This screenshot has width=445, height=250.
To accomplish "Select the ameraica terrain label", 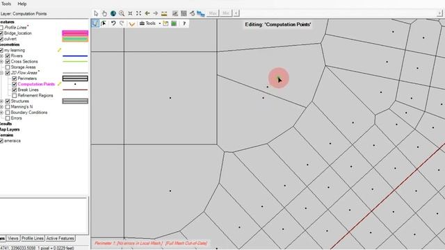I will [x=13, y=141].
